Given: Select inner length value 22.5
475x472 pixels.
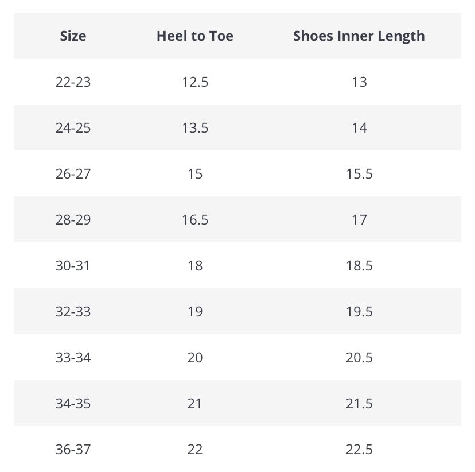Looking at the screenshot, I should coord(359,450).
